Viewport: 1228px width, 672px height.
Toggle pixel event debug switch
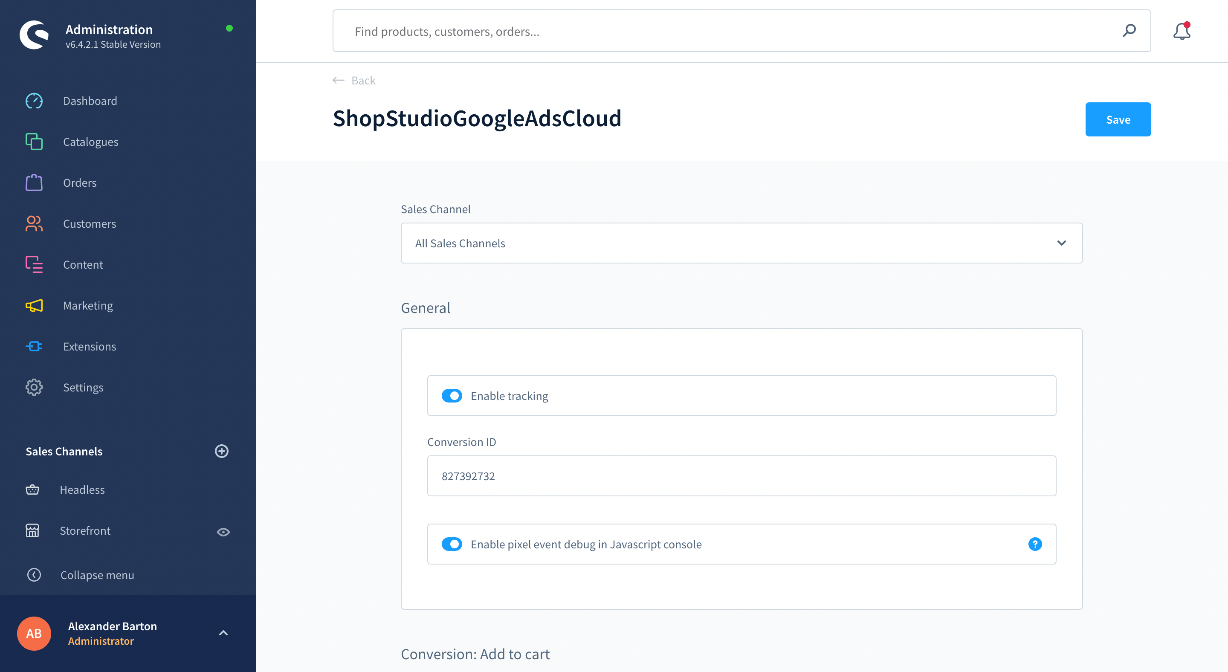click(452, 544)
